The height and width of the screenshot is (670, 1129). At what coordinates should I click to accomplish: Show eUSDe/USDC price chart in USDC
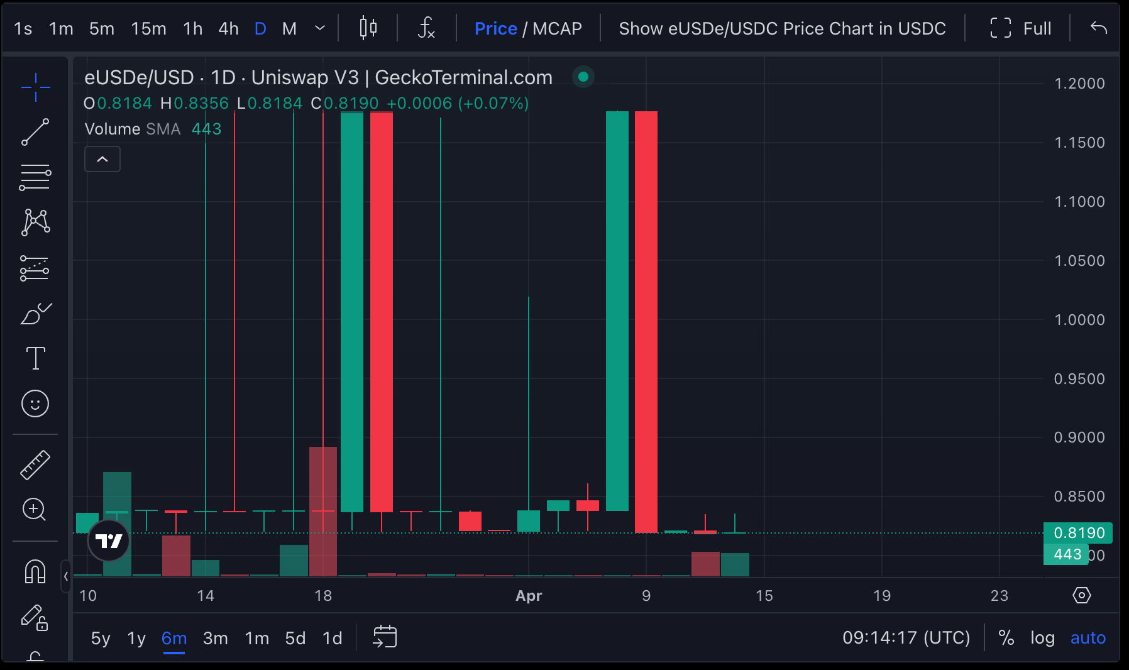(x=781, y=28)
